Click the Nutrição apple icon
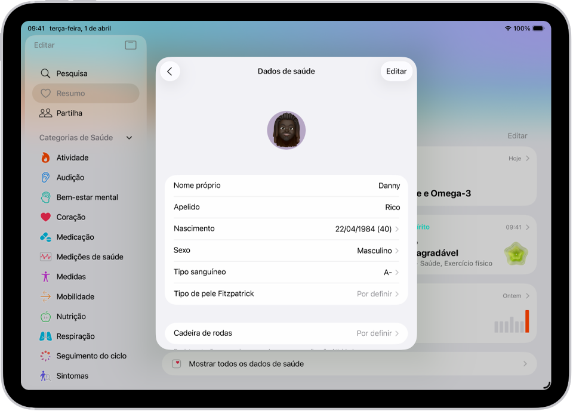573x411 pixels. pyautogui.click(x=45, y=316)
